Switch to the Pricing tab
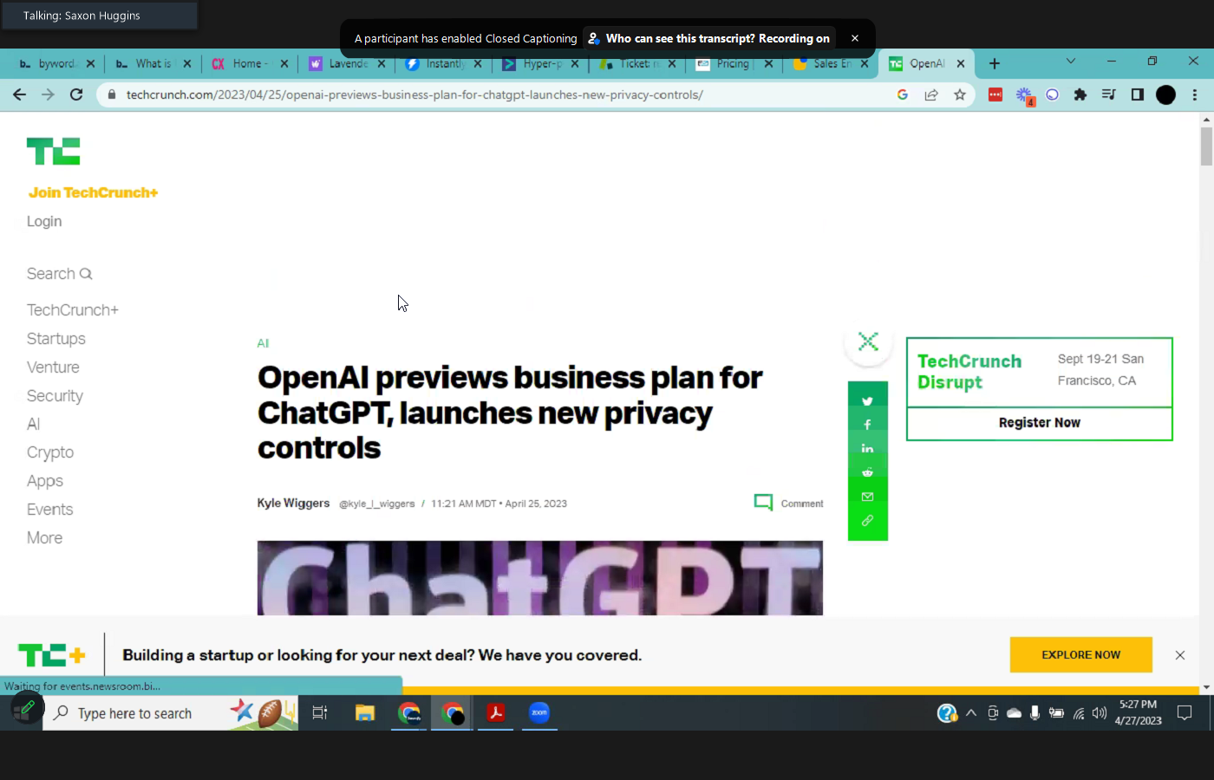The image size is (1214, 780). [732, 63]
